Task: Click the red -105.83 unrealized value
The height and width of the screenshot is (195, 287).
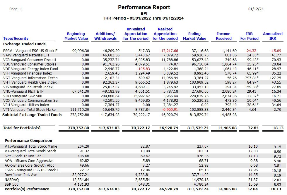Action: [143, 69]
